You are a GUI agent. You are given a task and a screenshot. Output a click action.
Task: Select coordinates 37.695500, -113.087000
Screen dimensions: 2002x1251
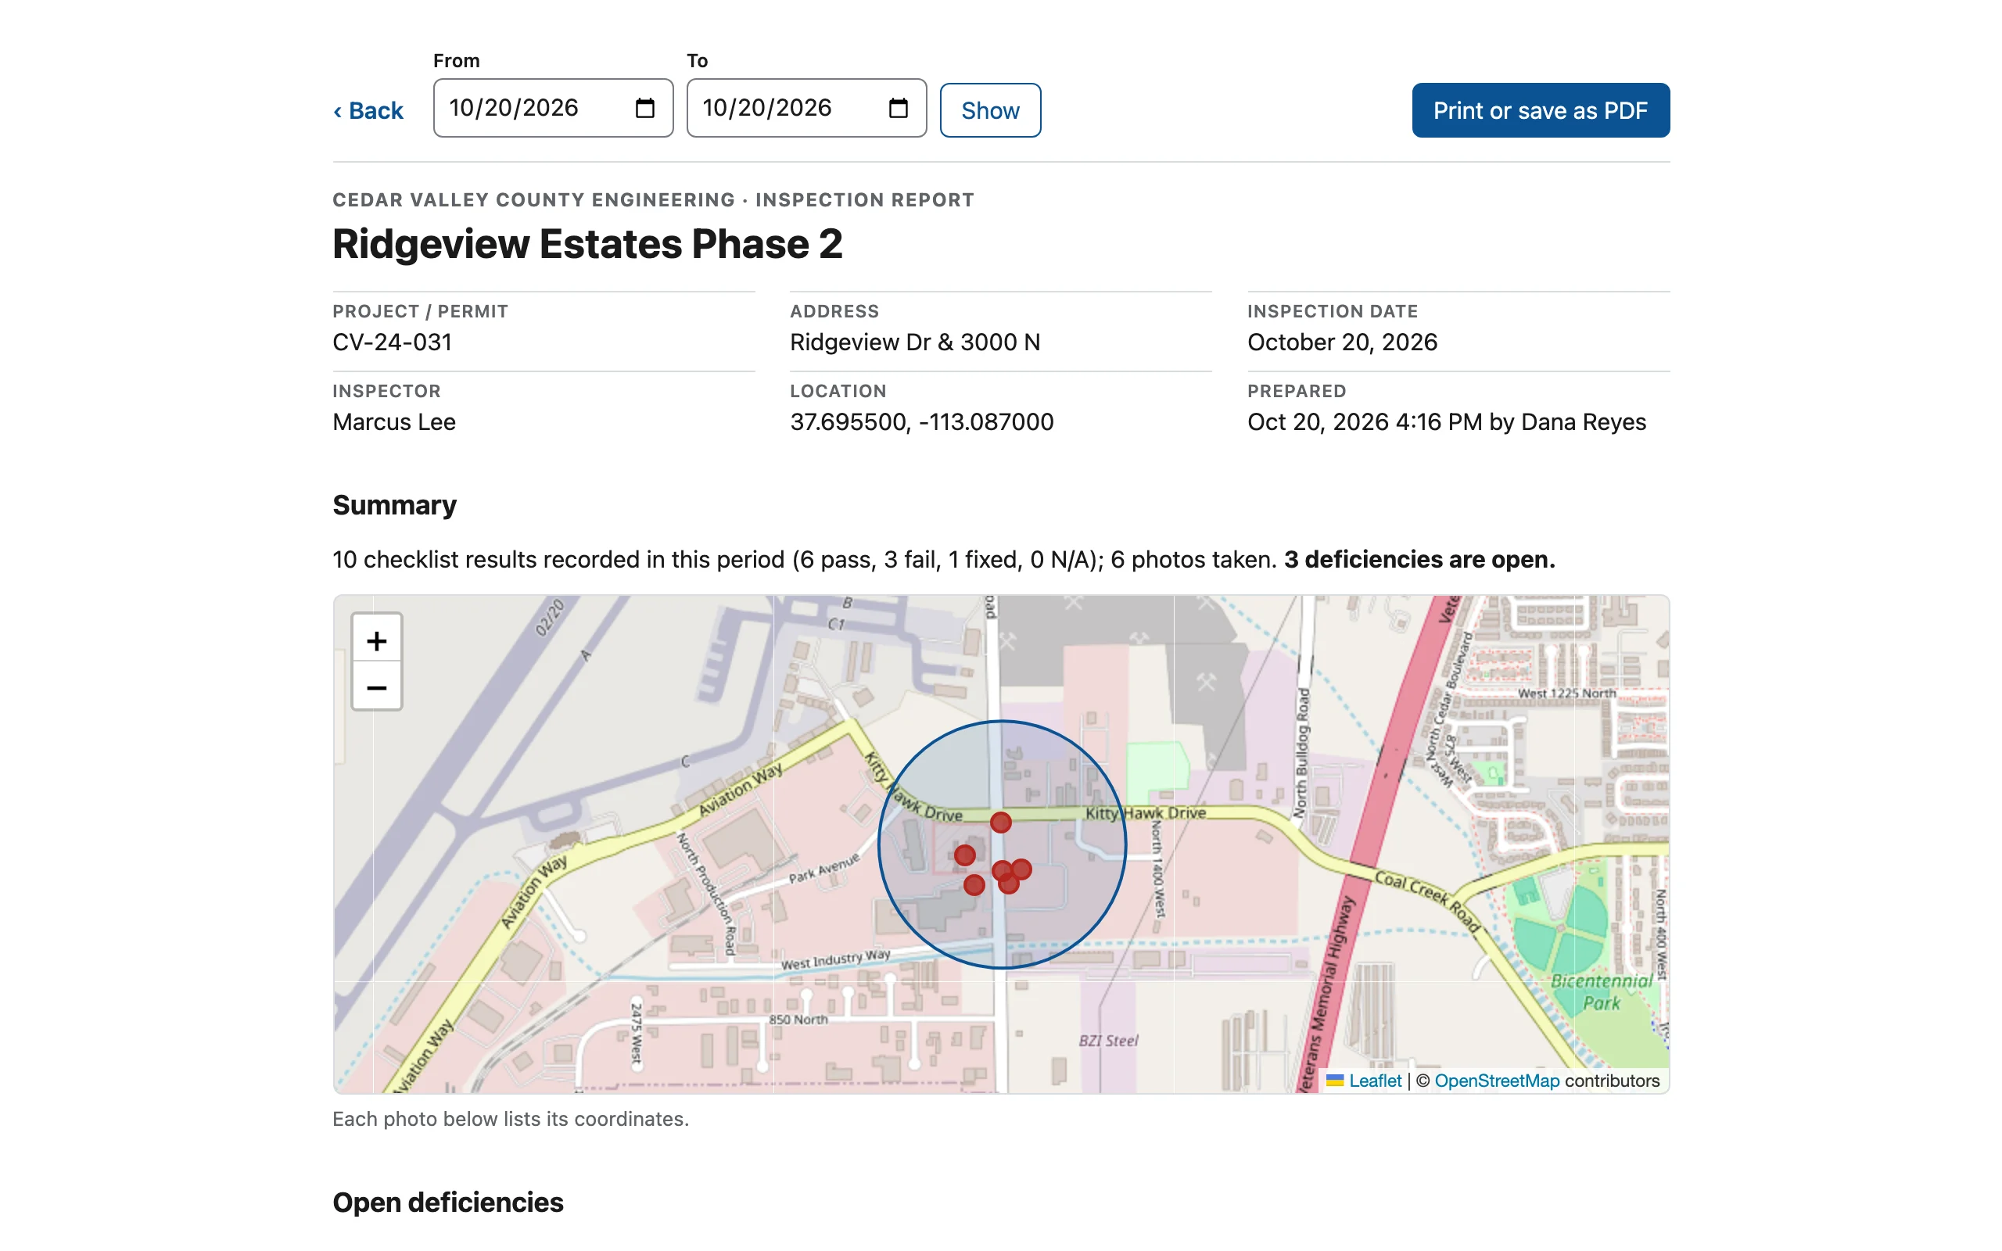click(921, 422)
